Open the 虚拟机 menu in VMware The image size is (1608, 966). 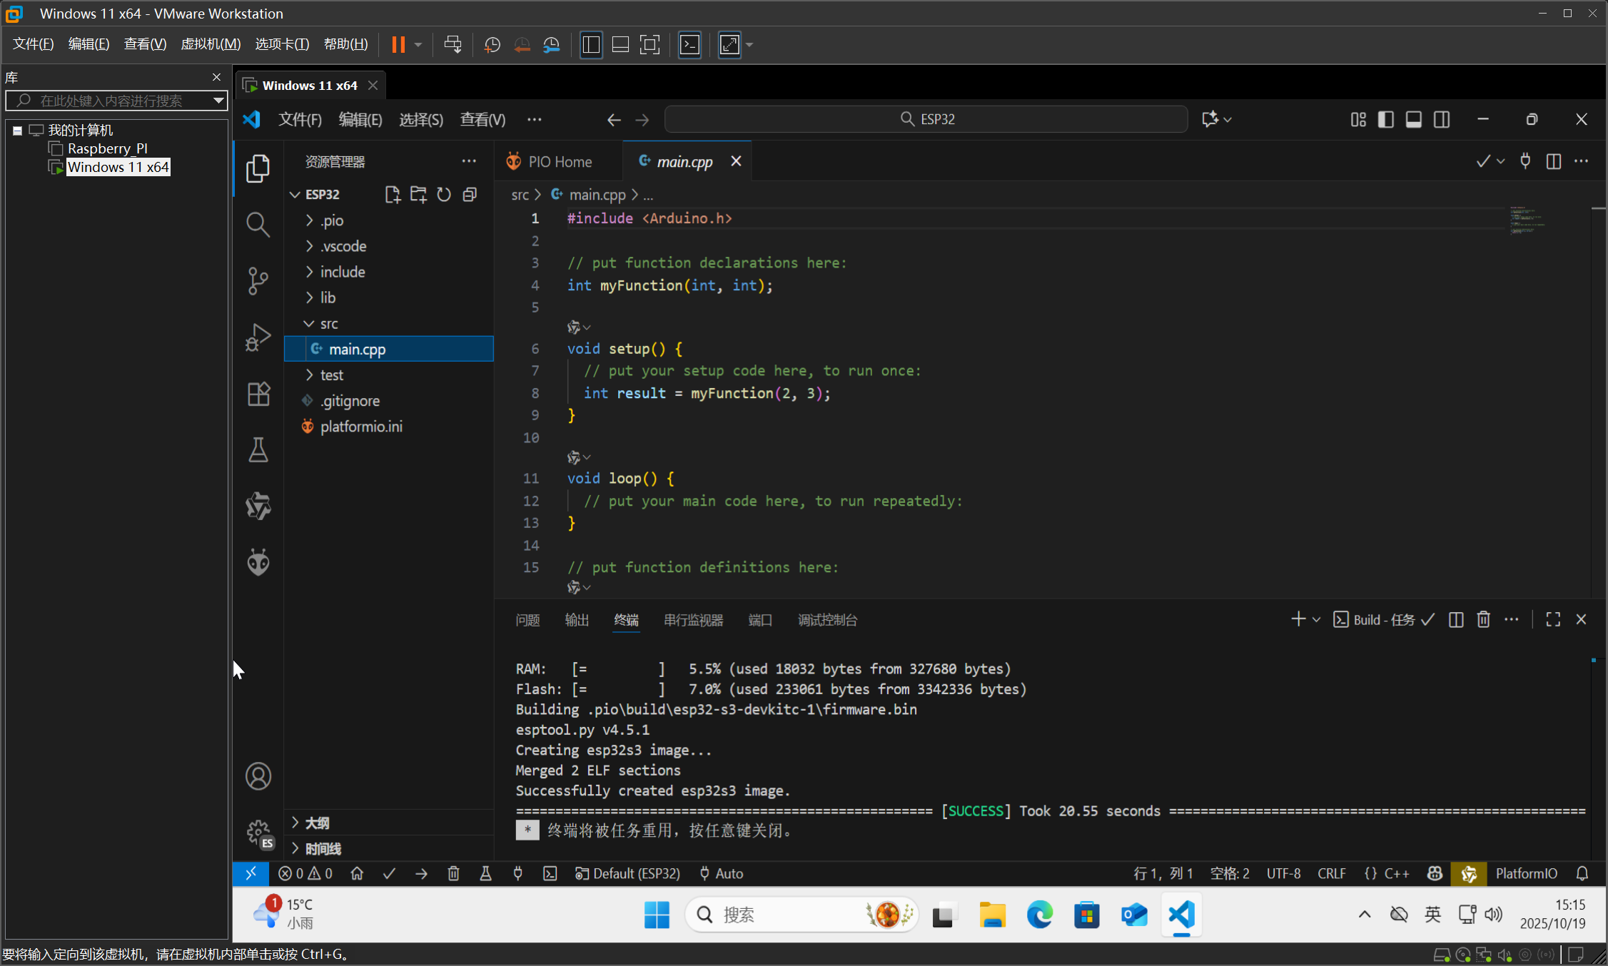pos(210,44)
